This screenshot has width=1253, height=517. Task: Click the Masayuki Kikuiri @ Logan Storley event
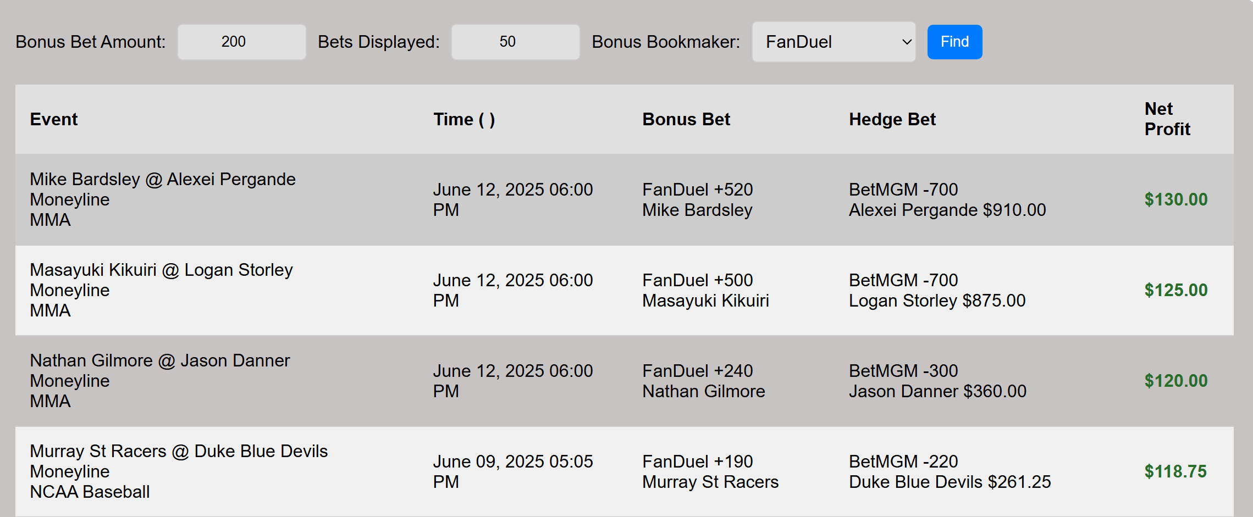coord(162,290)
